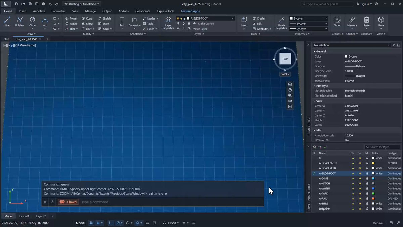Insert Text using the Text tool
This screenshot has height=227, width=403.
point(122,22)
